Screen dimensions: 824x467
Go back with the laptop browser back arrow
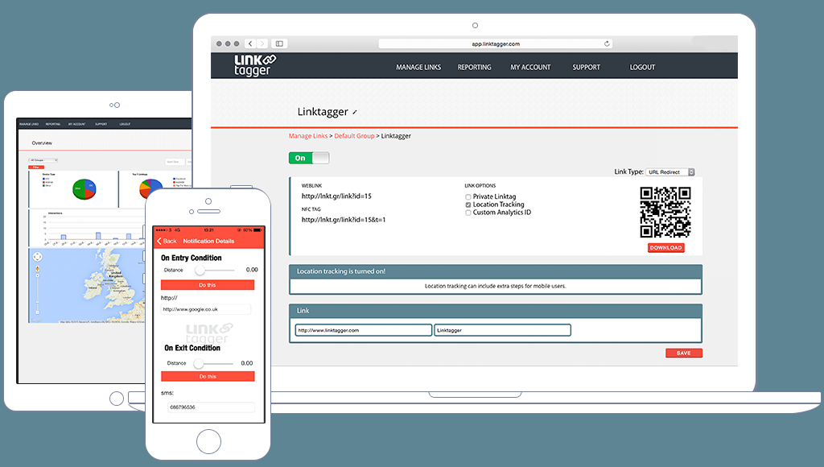(x=250, y=43)
